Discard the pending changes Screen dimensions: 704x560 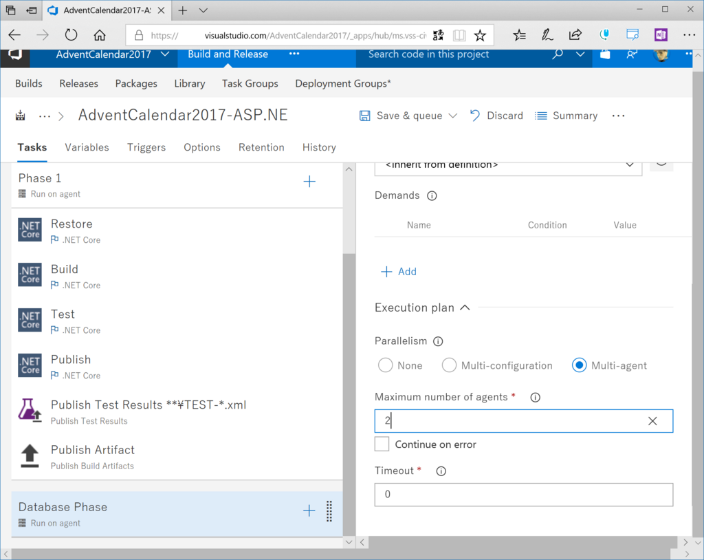click(x=496, y=116)
